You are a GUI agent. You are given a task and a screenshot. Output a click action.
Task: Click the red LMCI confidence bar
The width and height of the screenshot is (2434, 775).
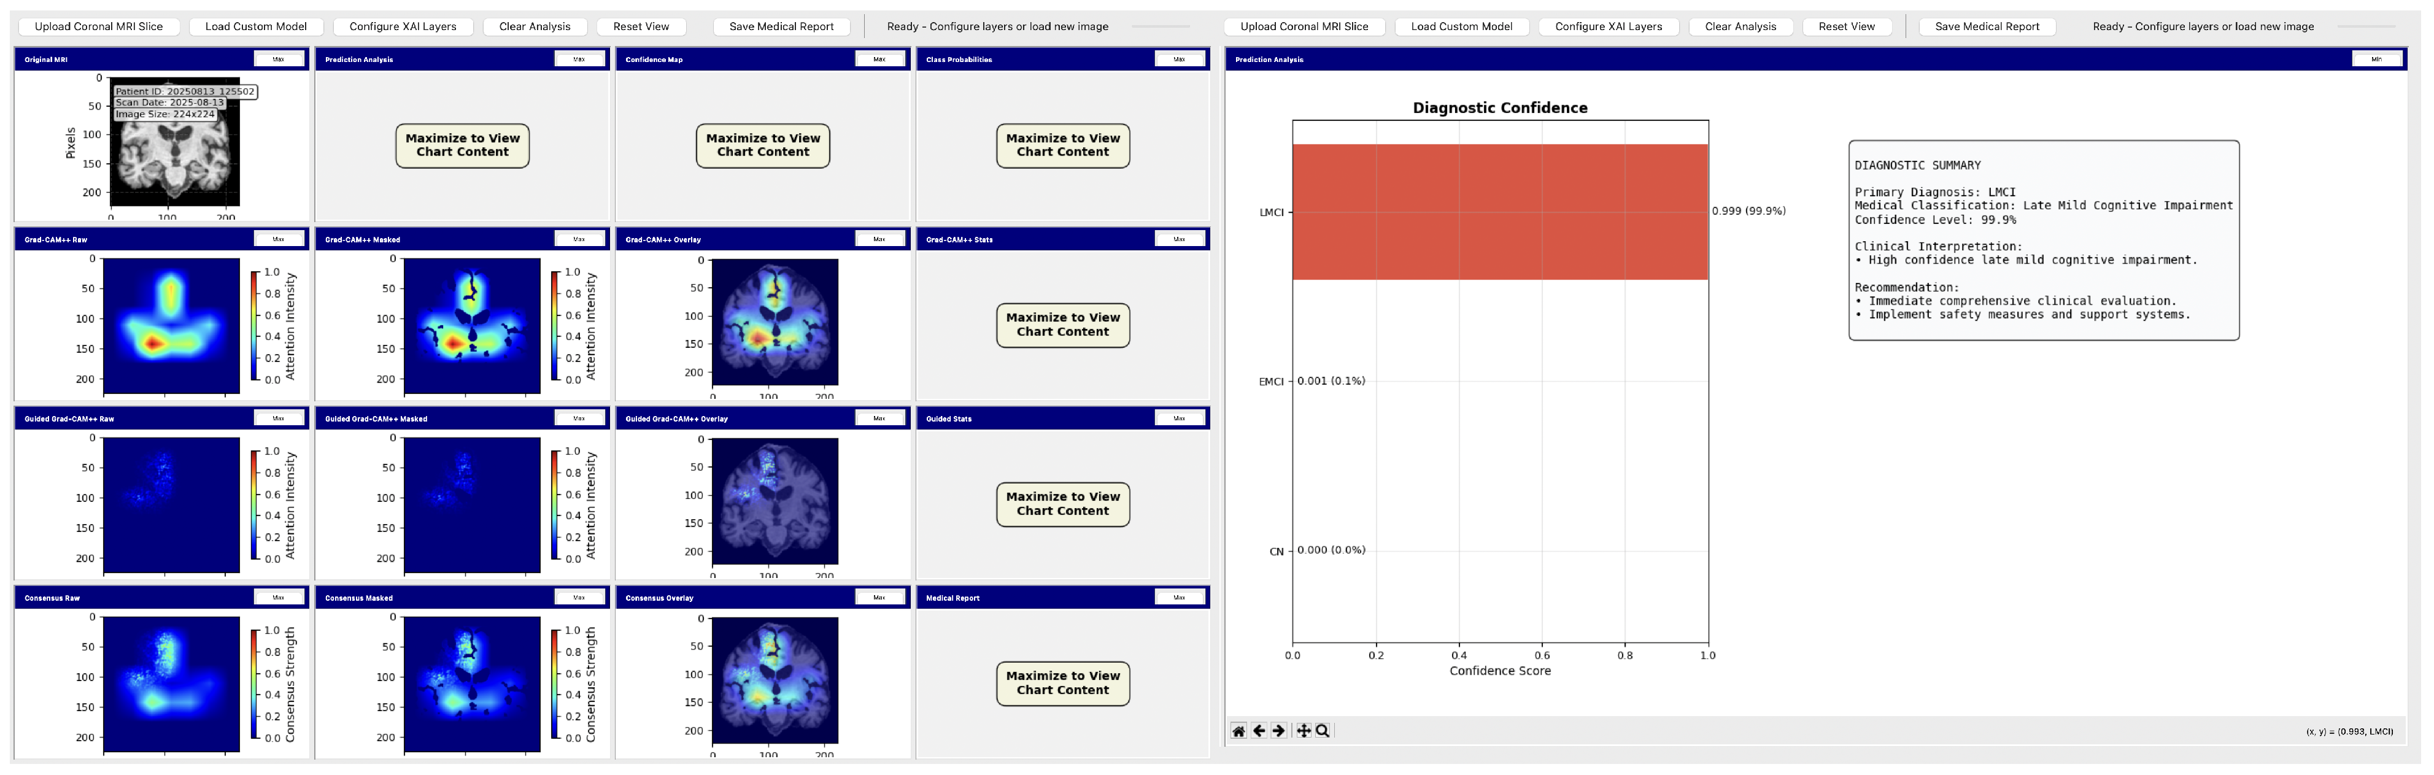[x=1499, y=212]
